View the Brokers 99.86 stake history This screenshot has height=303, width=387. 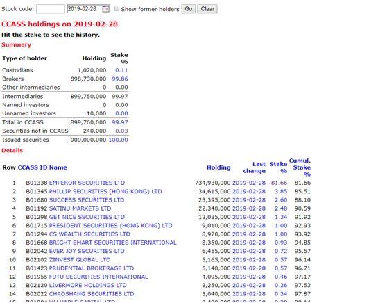[120, 79]
